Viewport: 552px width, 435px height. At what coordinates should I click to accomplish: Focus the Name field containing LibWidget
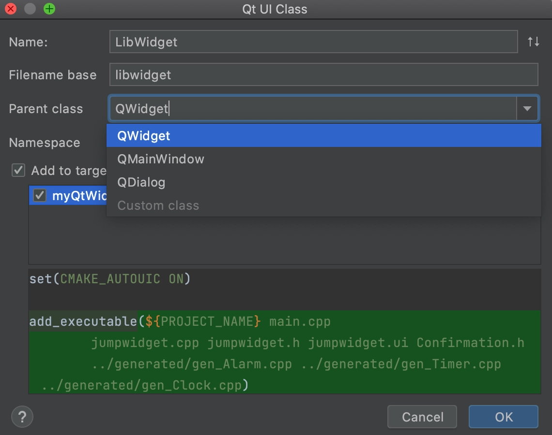pos(313,42)
